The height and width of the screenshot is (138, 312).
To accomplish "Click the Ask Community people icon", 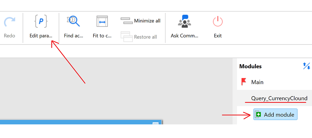I will tap(184, 21).
